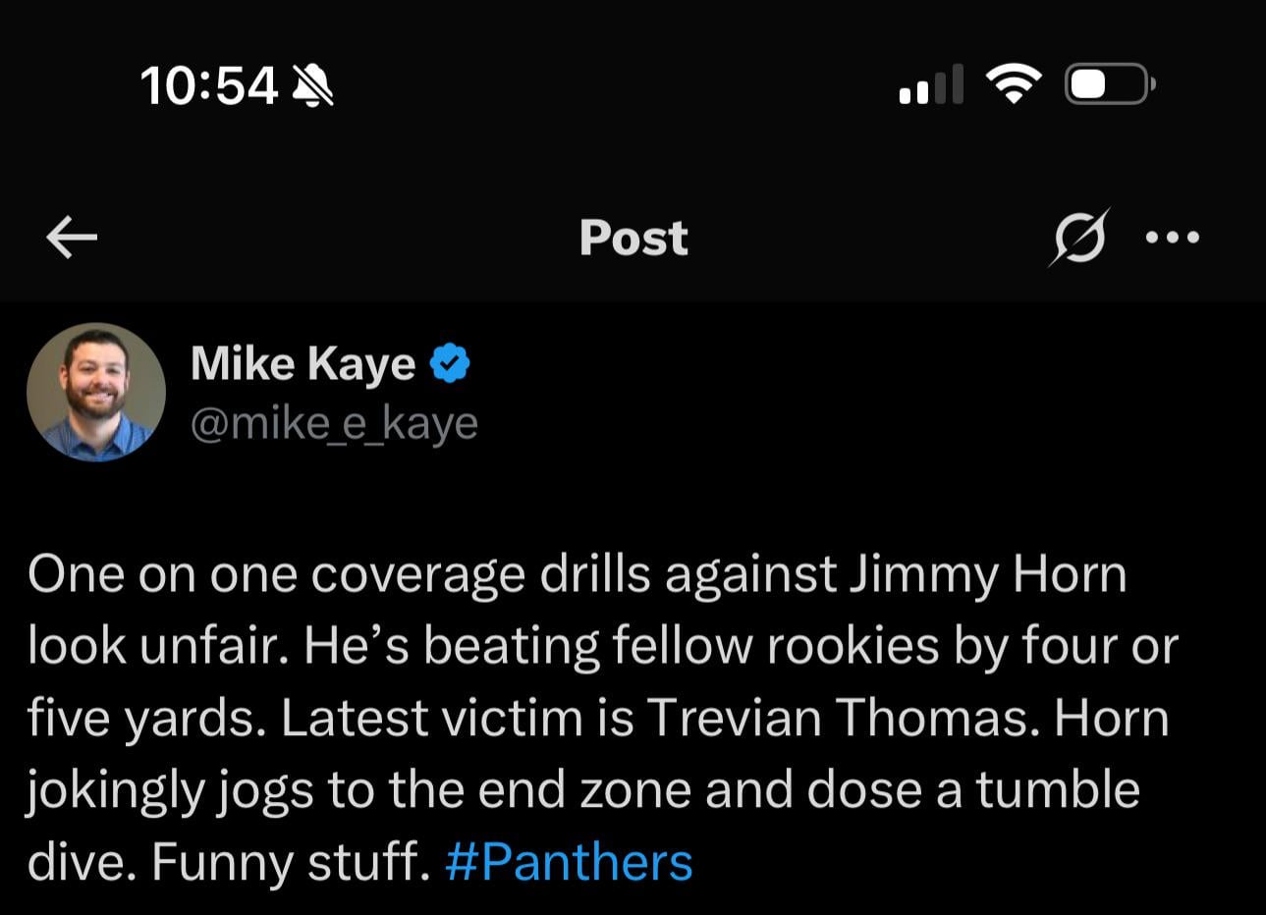Screen dimensions: 1266x915
Task: Tap the verified checkmark next to Mike Kaye
Action: 451,362
